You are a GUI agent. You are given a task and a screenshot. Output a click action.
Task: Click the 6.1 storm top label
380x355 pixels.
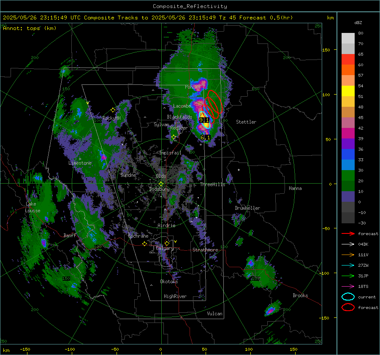point(205,137)
